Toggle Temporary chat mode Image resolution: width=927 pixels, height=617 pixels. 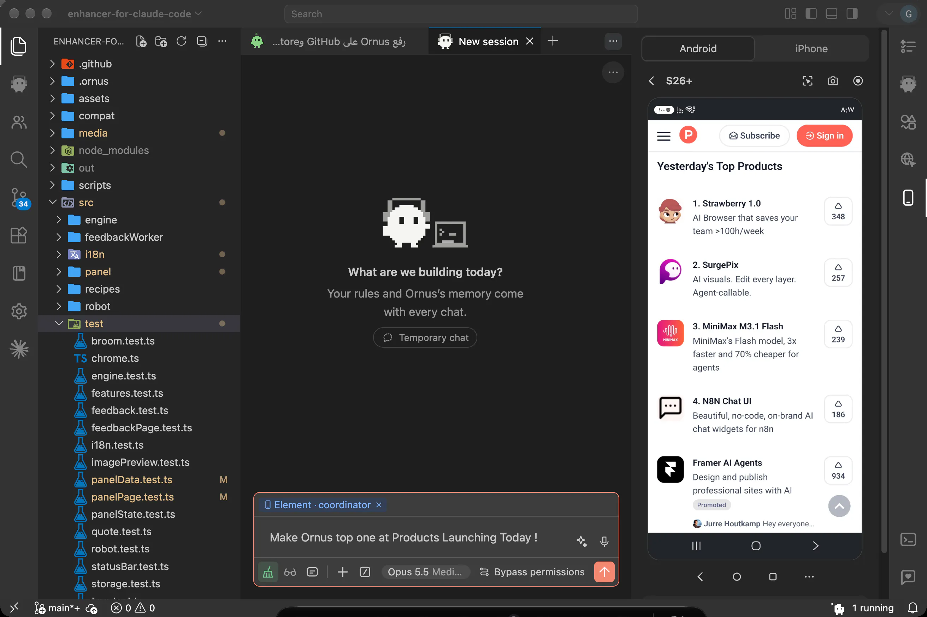425,337
